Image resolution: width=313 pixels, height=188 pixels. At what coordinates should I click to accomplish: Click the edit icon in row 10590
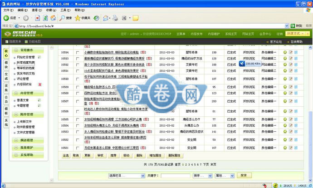coord(291,79)
